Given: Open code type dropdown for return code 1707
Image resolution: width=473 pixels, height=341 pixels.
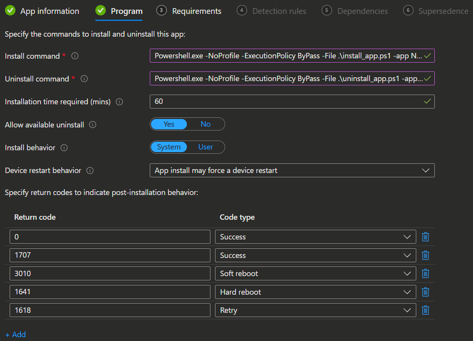Looking at the screenshot, I should click(x=315, y=255).
